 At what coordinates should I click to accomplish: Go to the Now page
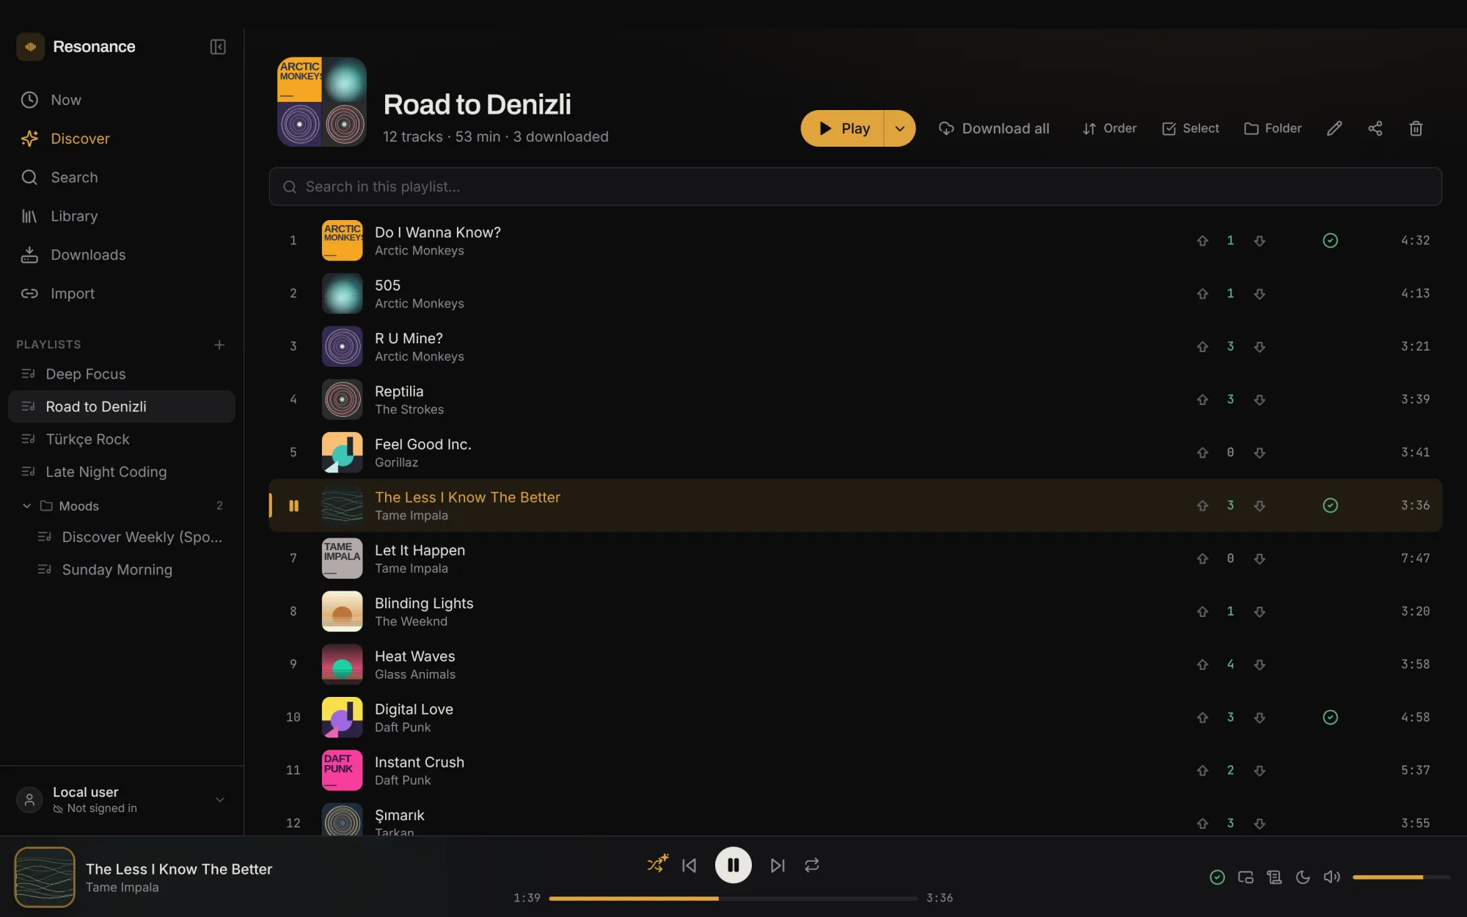(122, 100)
